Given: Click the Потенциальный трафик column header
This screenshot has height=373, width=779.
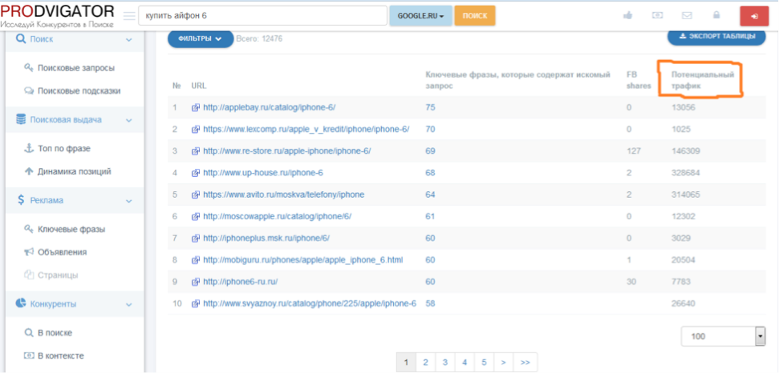Looking at the screenshot, I should tap(703, 80).
